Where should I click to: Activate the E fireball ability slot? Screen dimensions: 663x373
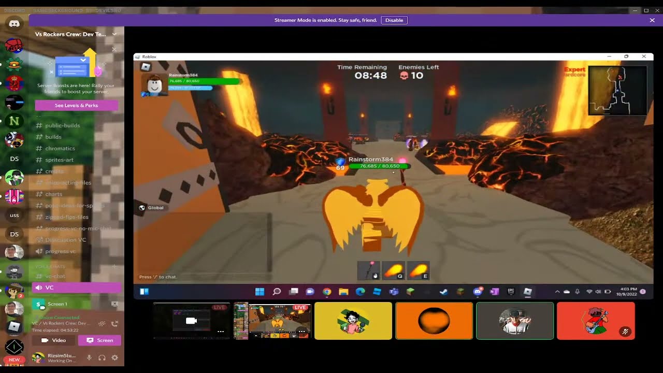tap(418, 270)
